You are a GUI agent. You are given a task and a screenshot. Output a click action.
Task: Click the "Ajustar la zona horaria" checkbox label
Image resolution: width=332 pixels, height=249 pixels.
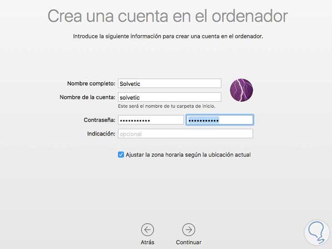(x=188, y=155)
